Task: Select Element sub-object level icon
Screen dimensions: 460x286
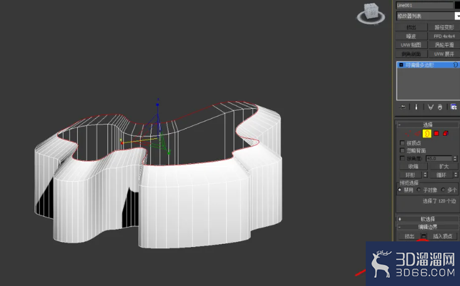Action: (x=446, y=133)
